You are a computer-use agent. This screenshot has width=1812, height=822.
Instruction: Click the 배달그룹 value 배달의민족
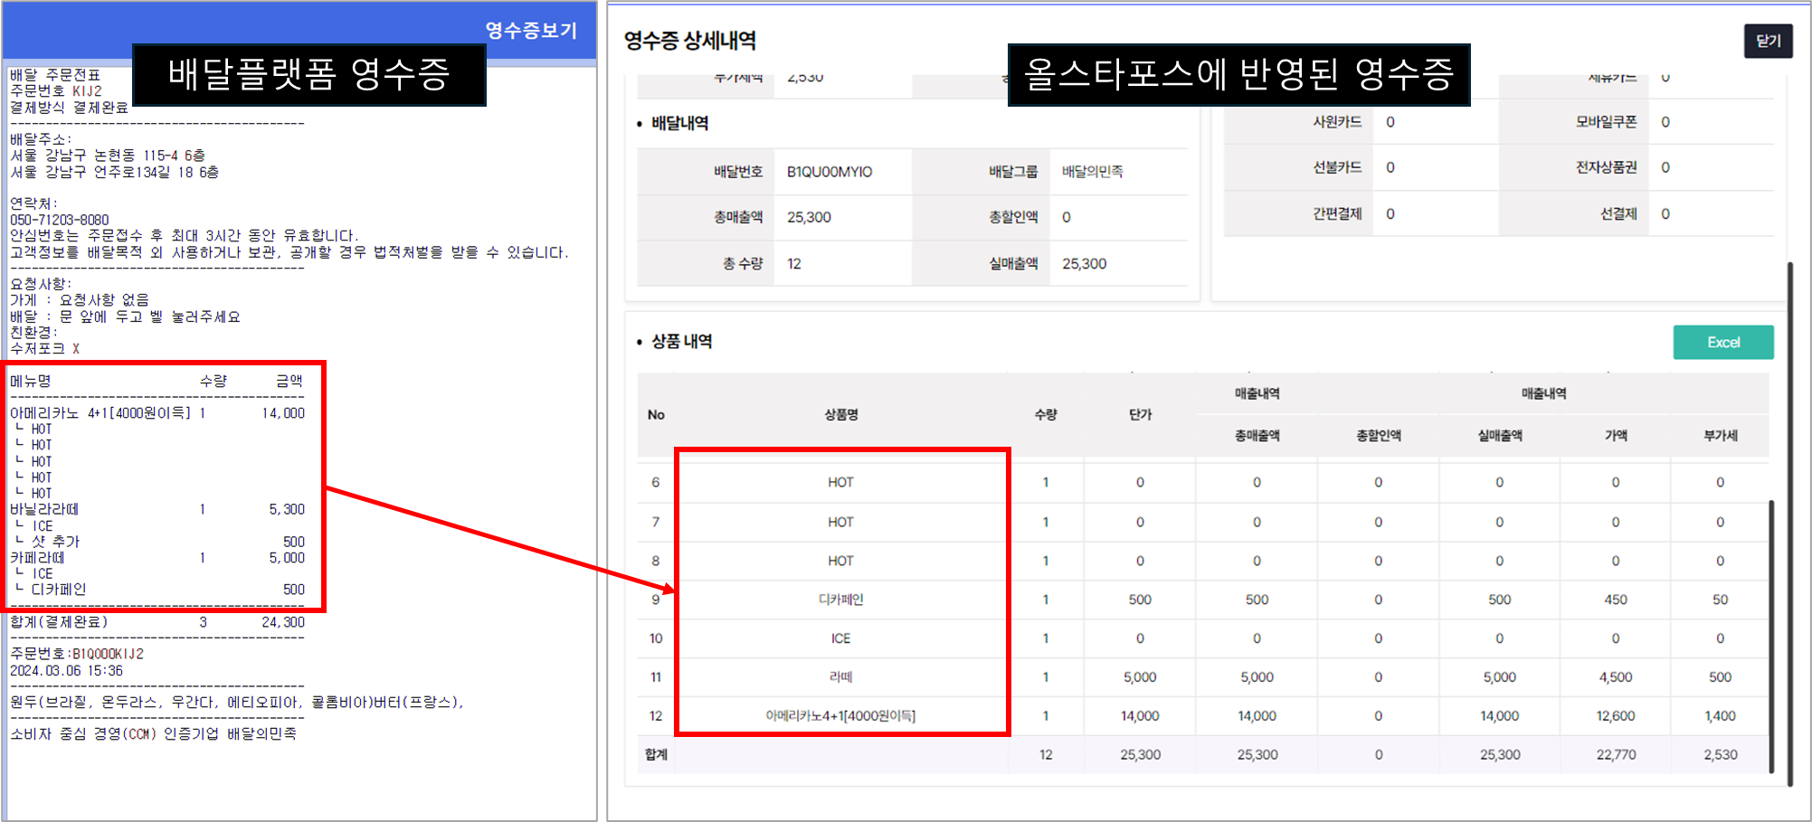click(x=1092, y=172)
